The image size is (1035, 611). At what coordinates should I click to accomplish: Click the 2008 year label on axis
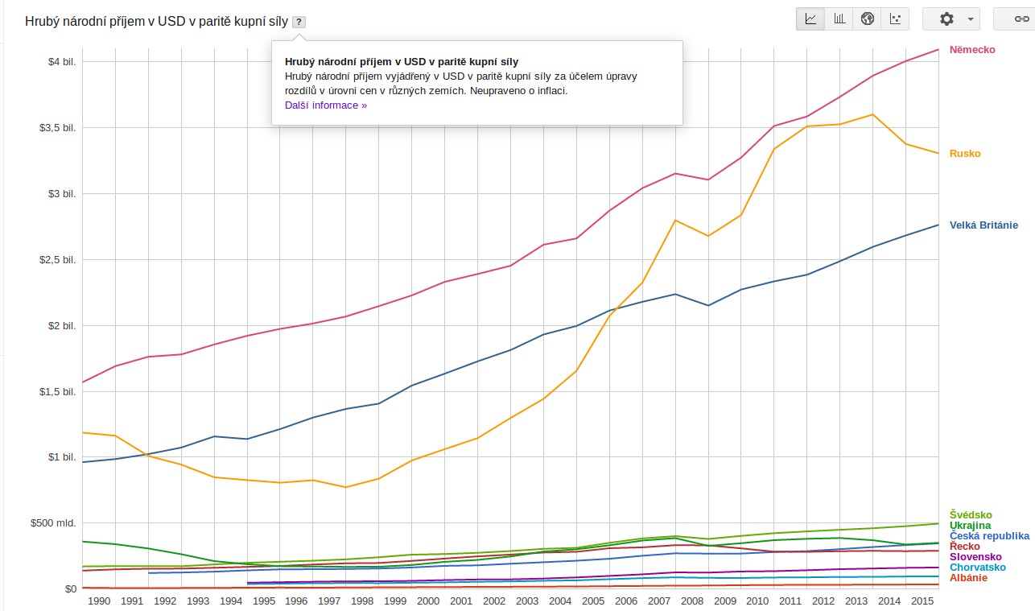click(x=692, y=601)
